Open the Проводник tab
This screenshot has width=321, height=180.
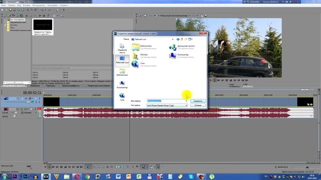pyautogui.click(x=35, y=85)
